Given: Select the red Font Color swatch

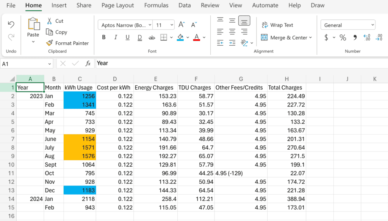Looking at the screenshot, I should (196, 37).
